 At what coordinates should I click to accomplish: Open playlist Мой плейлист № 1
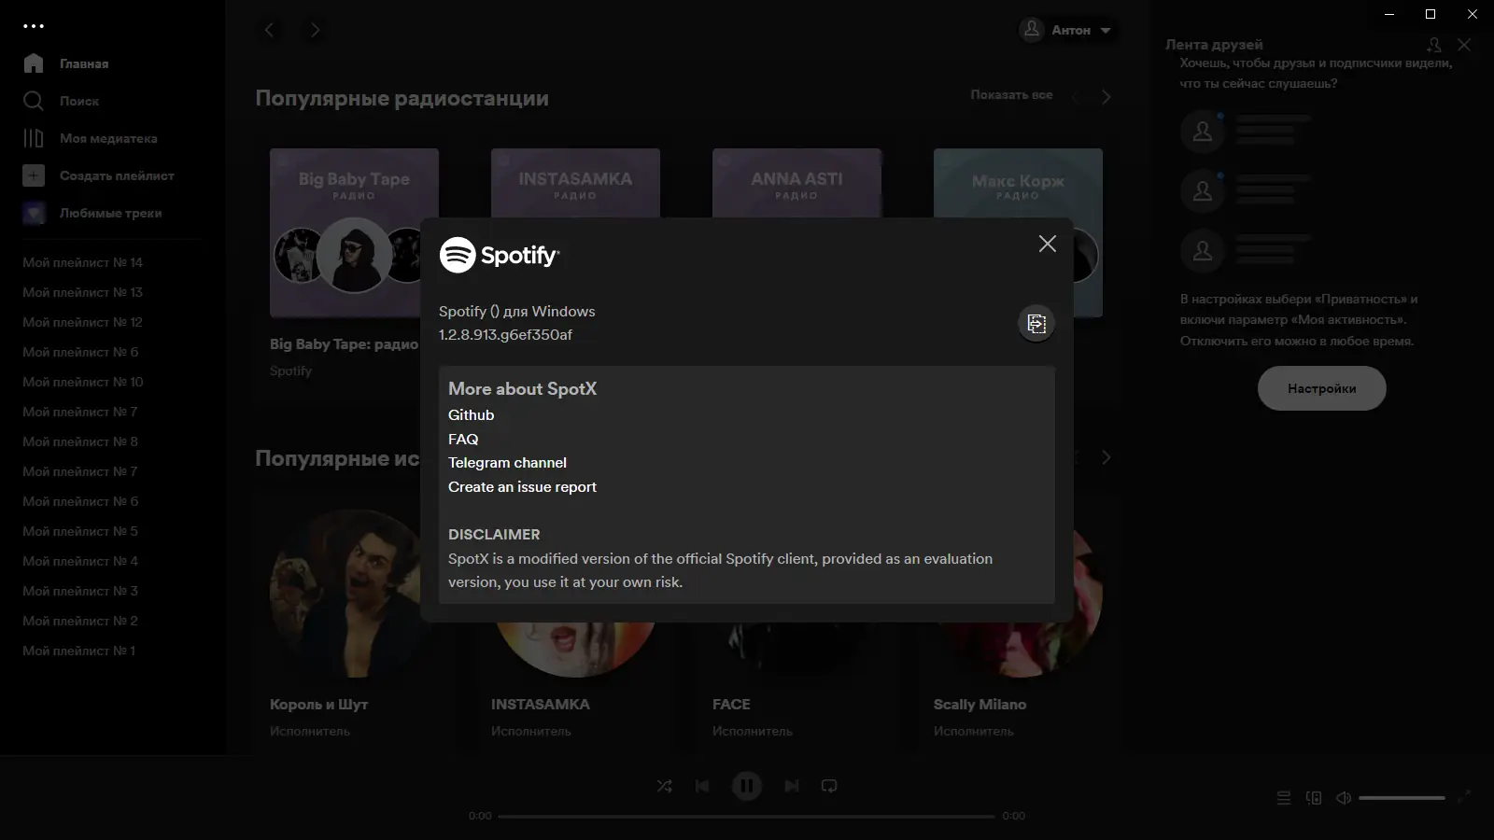(x=78, y=651)
